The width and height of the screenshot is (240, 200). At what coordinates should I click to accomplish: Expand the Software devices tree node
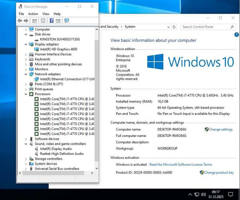click(x=26, y=139)
